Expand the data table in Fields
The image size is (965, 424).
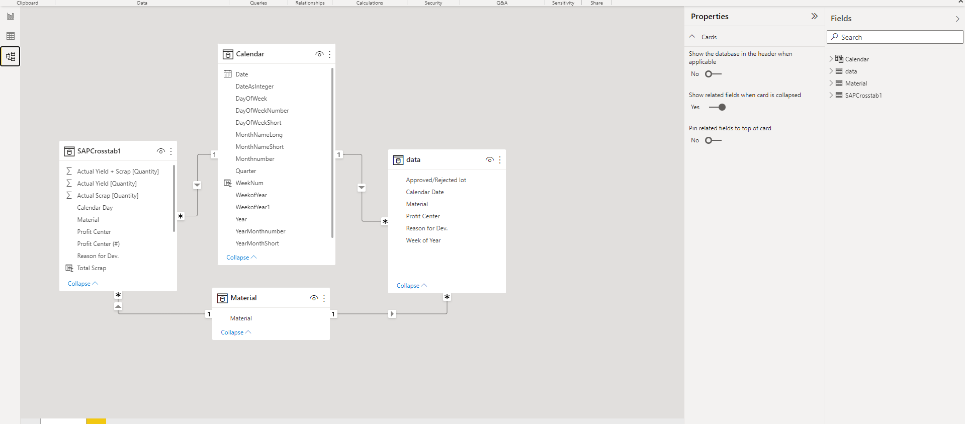point(831,71)
